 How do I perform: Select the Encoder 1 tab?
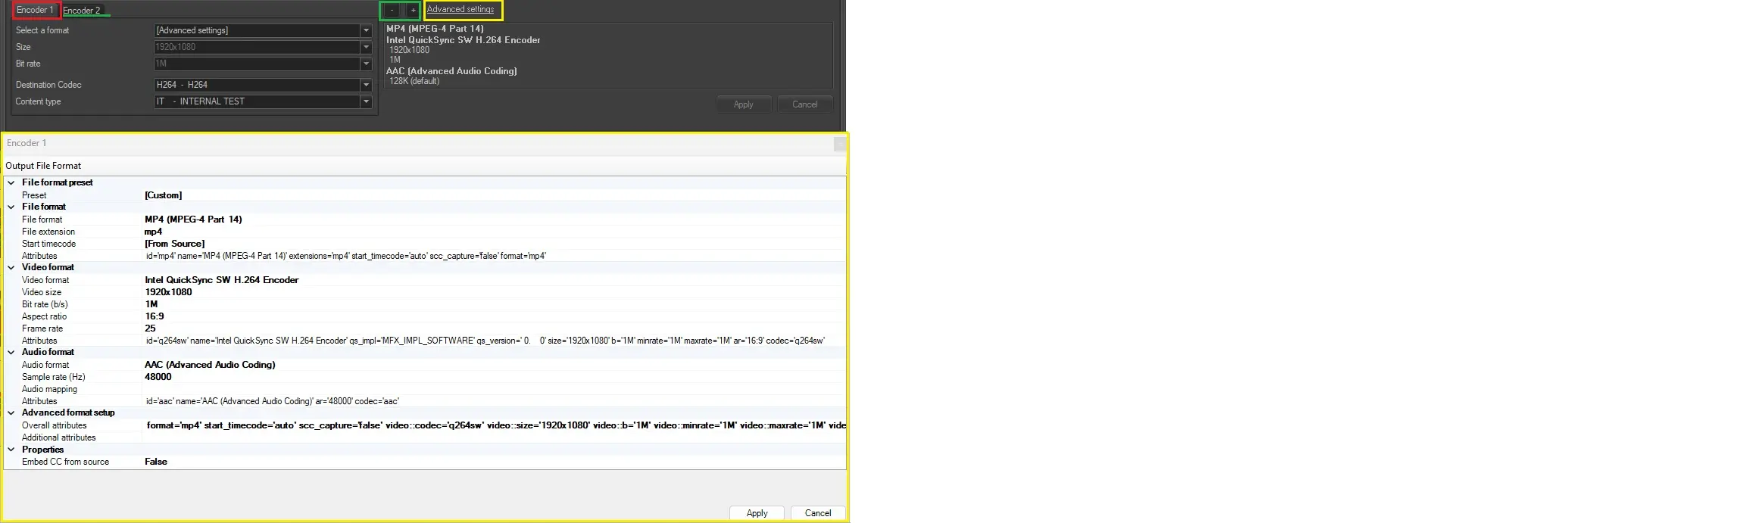click(x=35, y=10)
